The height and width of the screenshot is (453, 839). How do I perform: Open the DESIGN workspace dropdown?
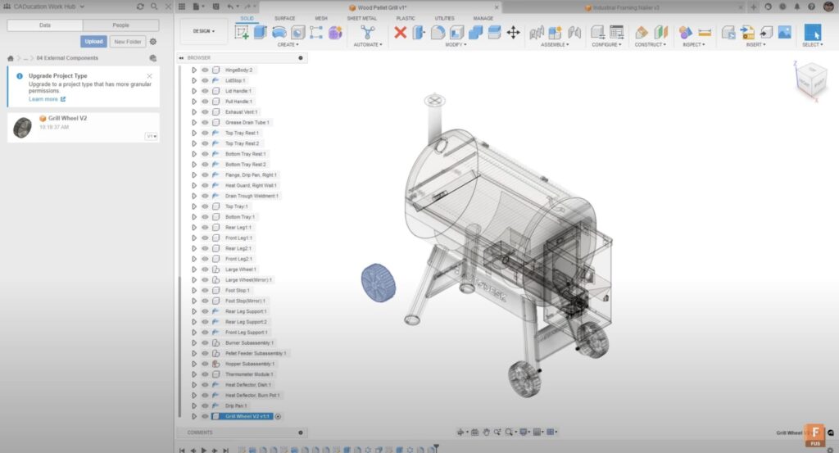point(204,32)
